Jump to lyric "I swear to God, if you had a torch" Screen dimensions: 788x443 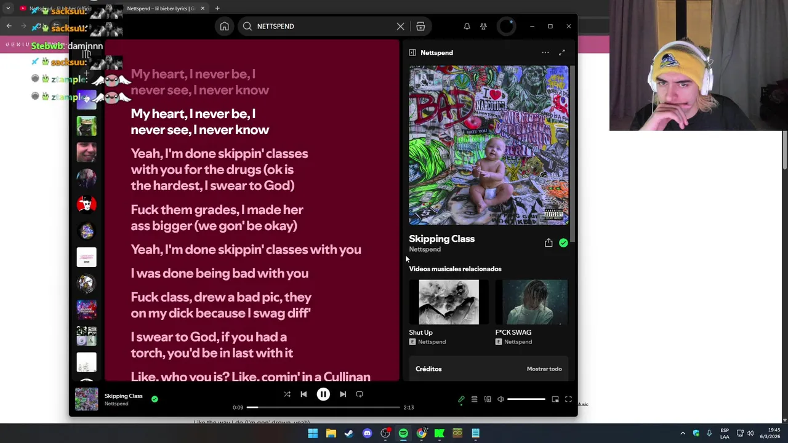(212, 345)
